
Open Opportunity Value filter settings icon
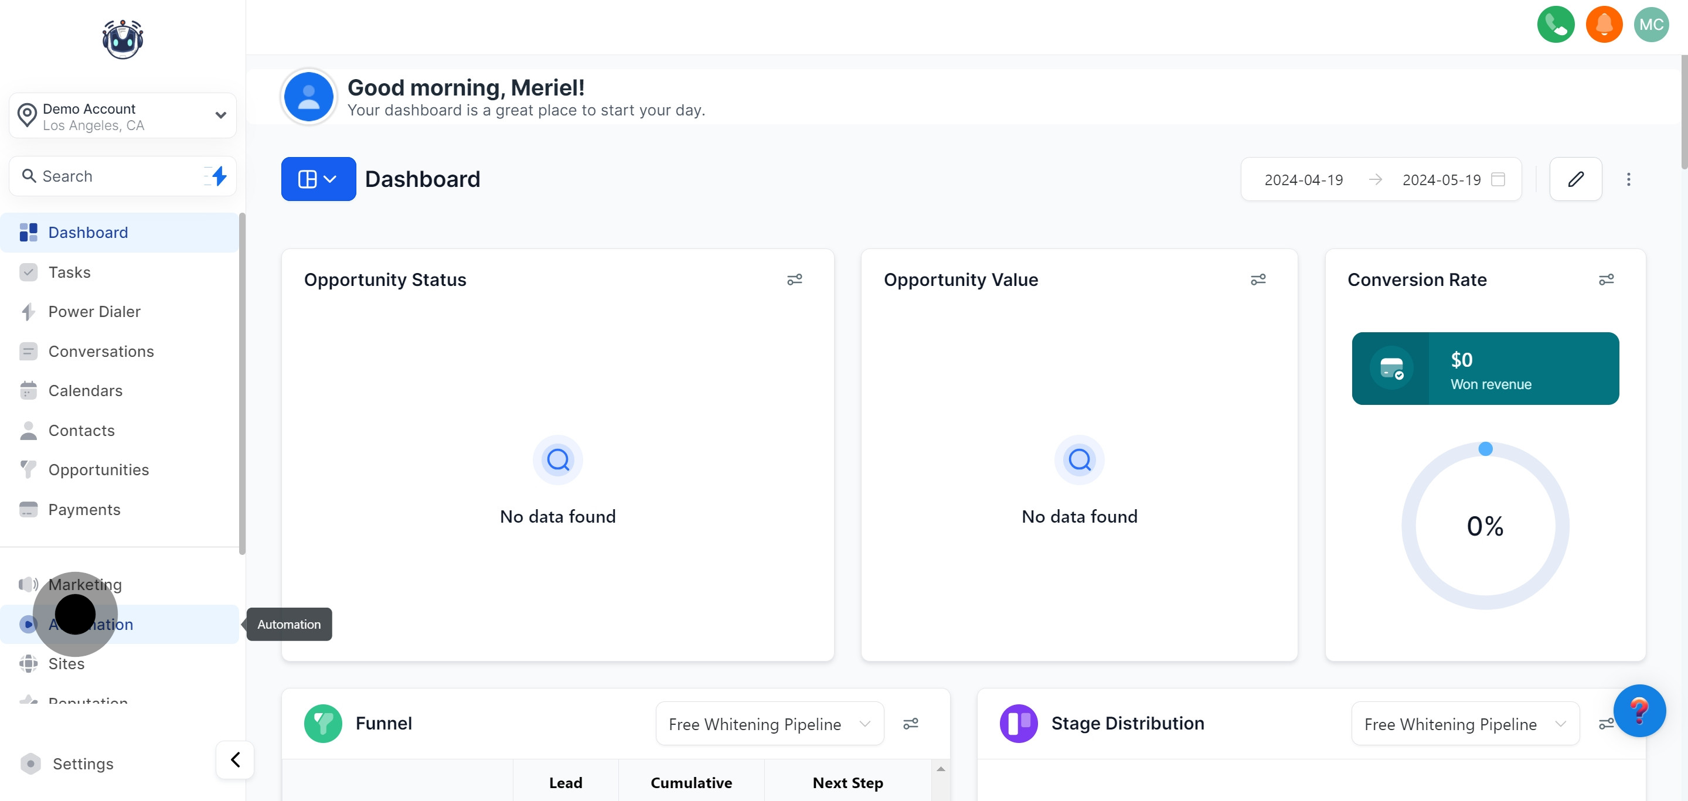[x=1257, y=280]
